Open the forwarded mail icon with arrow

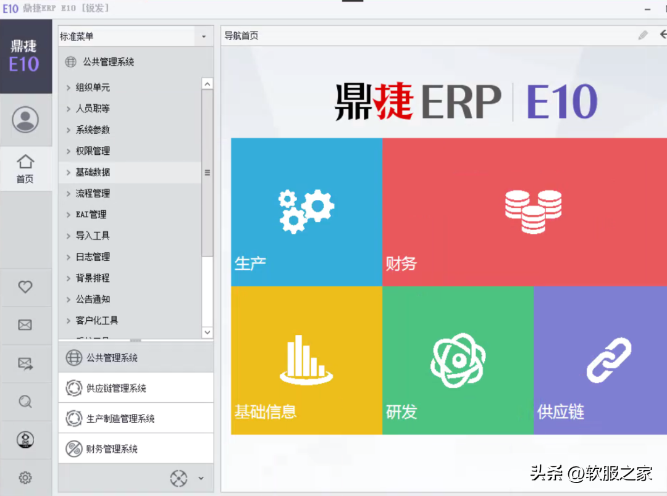pyautogui.click(x=25, y=364)
